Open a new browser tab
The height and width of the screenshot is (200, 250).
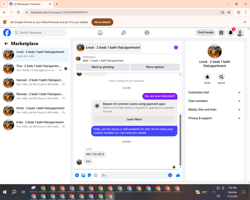57,4
